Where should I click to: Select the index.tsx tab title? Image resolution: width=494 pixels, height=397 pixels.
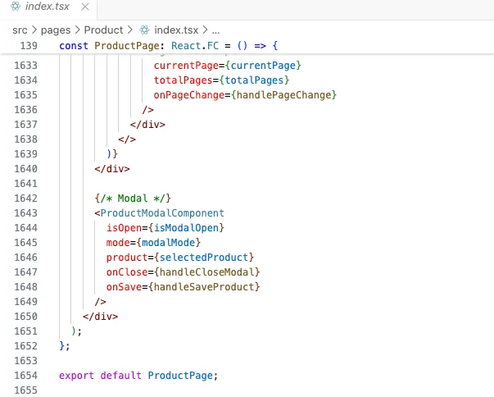coord(48,7)
